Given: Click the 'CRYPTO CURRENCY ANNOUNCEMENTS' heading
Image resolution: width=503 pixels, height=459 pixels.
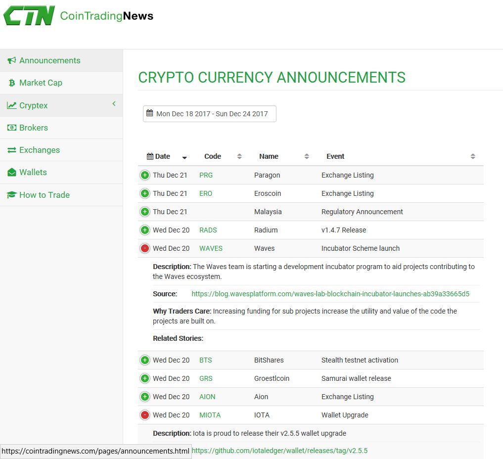Looking at the screenshot, I should coord(272,77).
